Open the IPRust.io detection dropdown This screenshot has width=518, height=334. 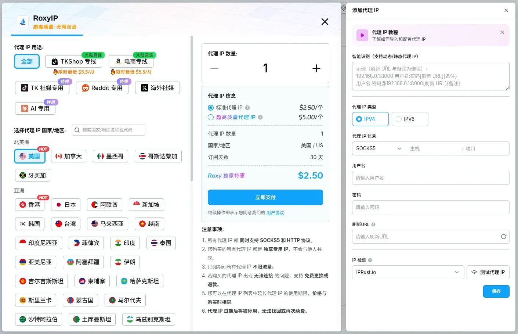(x=408, y=272)
